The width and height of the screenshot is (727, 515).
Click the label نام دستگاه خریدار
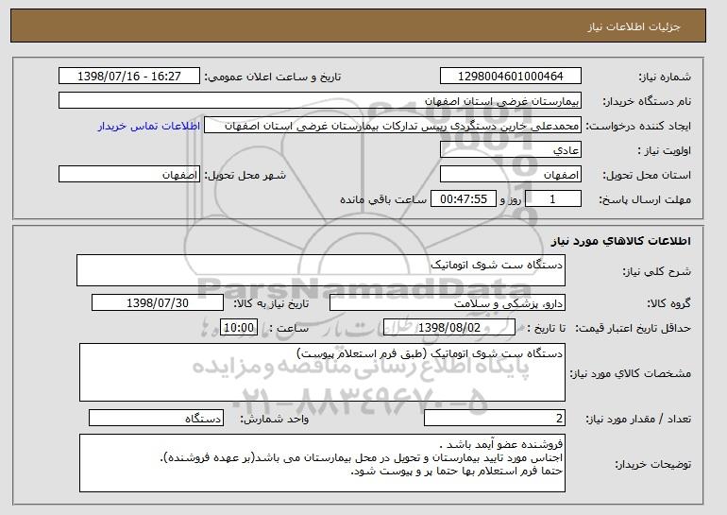click(647, 102)
